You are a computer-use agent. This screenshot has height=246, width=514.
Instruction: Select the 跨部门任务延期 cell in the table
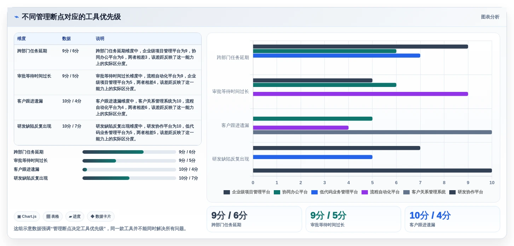[32, 51]
